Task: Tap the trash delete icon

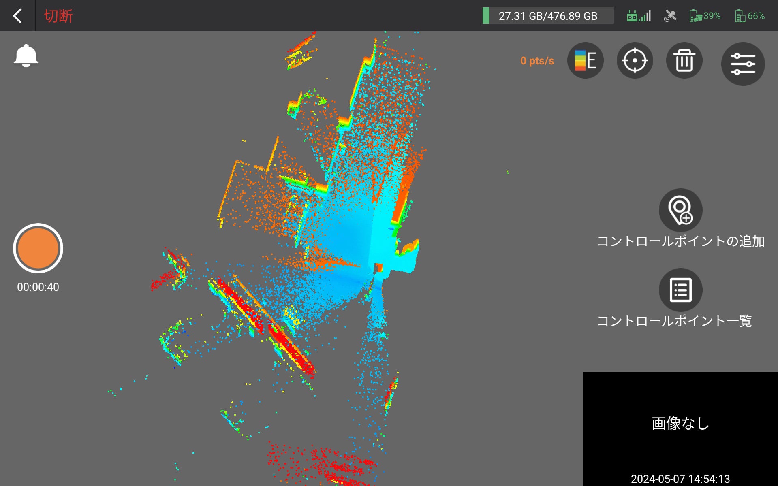Action: click(684, 61)
